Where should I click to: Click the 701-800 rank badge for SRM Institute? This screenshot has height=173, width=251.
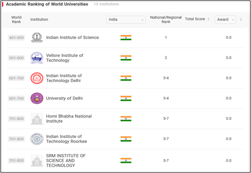coord(16,161)
